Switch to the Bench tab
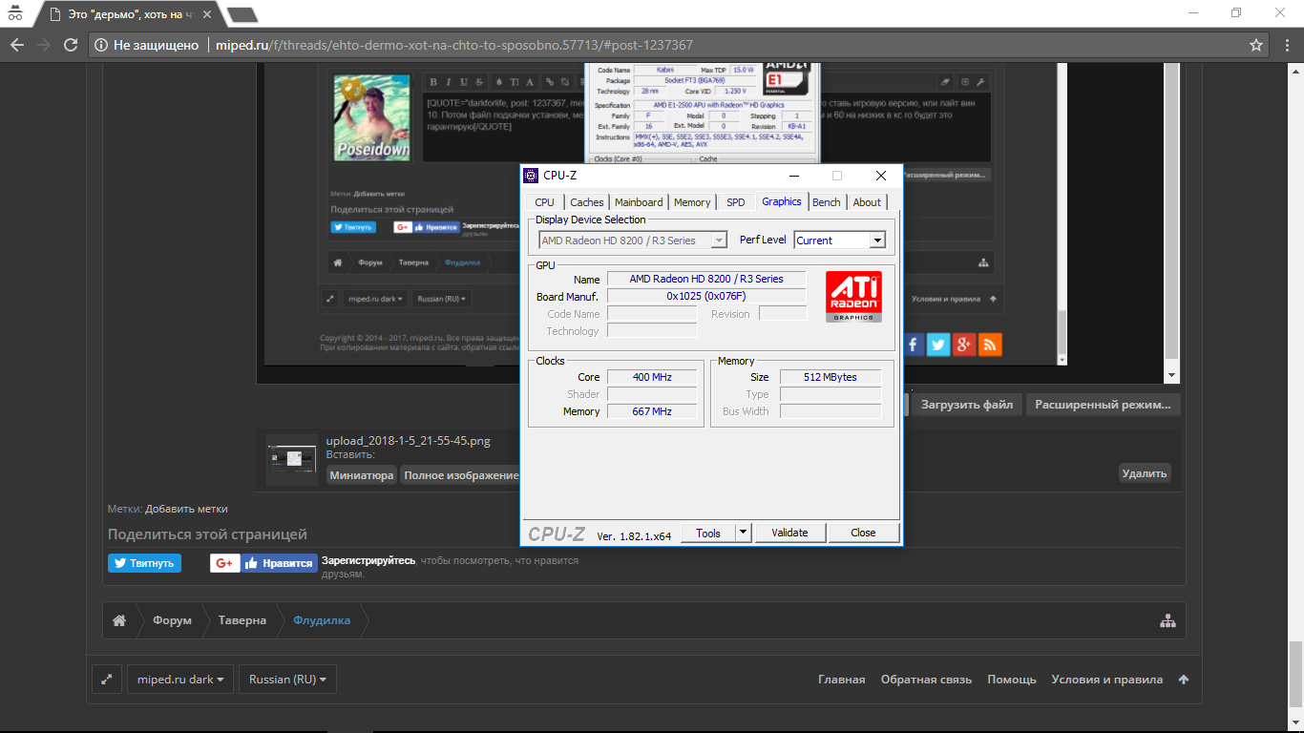This screenshot has width=1304, height=733. coord(827,202)
